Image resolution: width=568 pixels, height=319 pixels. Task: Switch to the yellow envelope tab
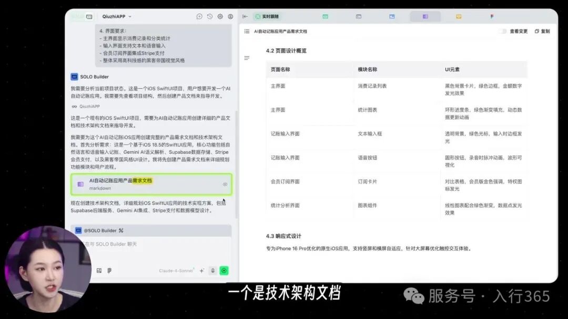(x=458, y=16)
